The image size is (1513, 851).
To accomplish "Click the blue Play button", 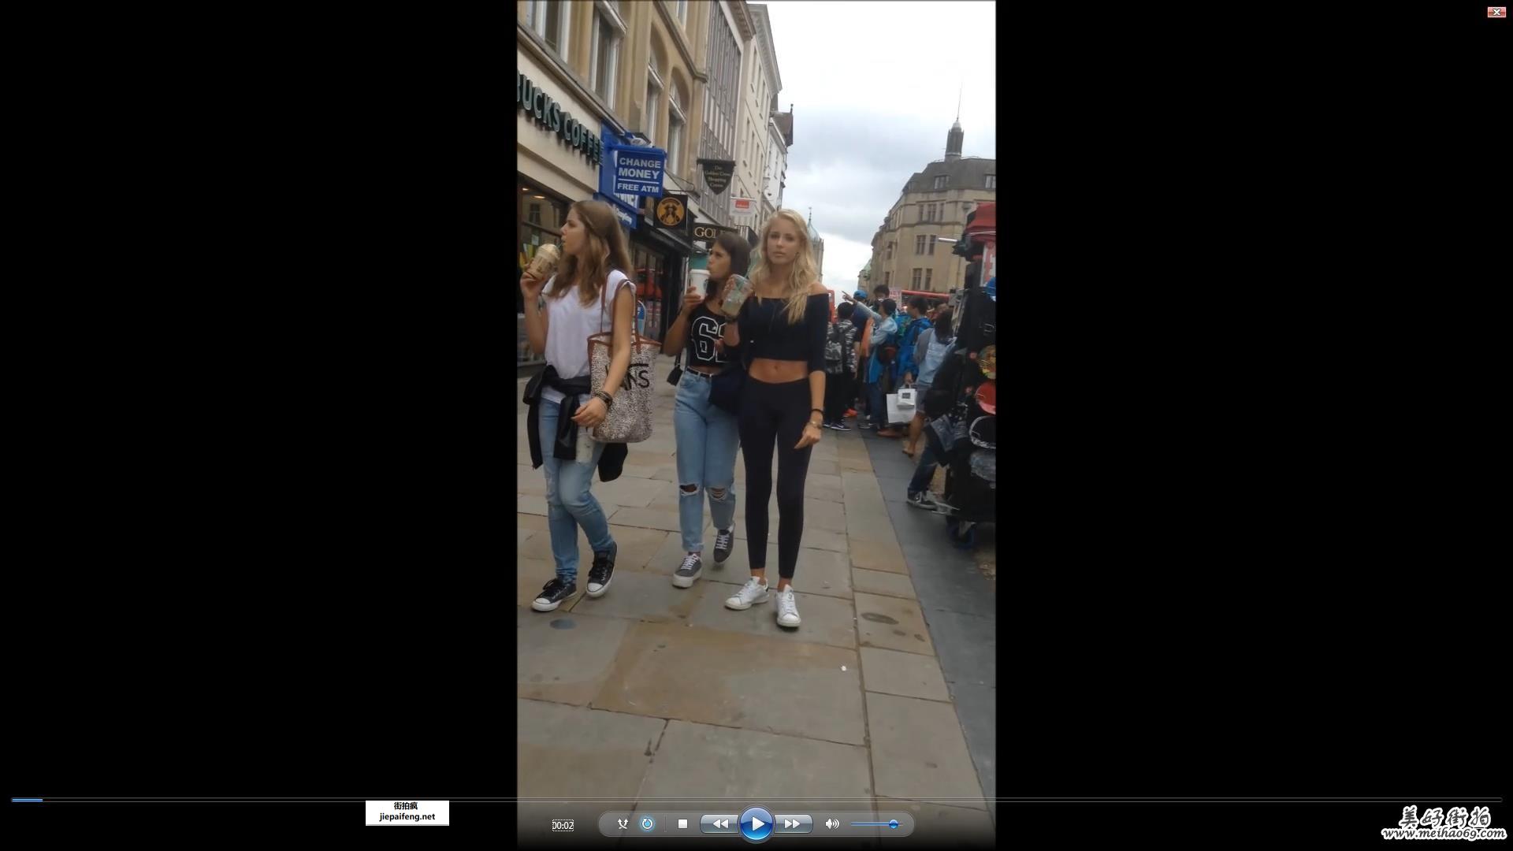I will [x=756, y=824].
